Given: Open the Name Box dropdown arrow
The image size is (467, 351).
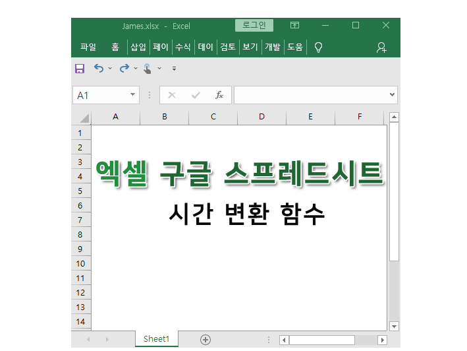Looking at the screenshot, I should pos(133,94).
